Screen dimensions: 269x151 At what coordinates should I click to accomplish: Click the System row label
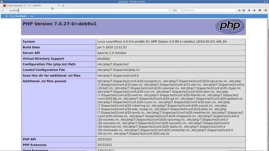(29, 42)
